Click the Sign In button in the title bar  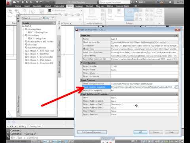click(x=141, y=2)
